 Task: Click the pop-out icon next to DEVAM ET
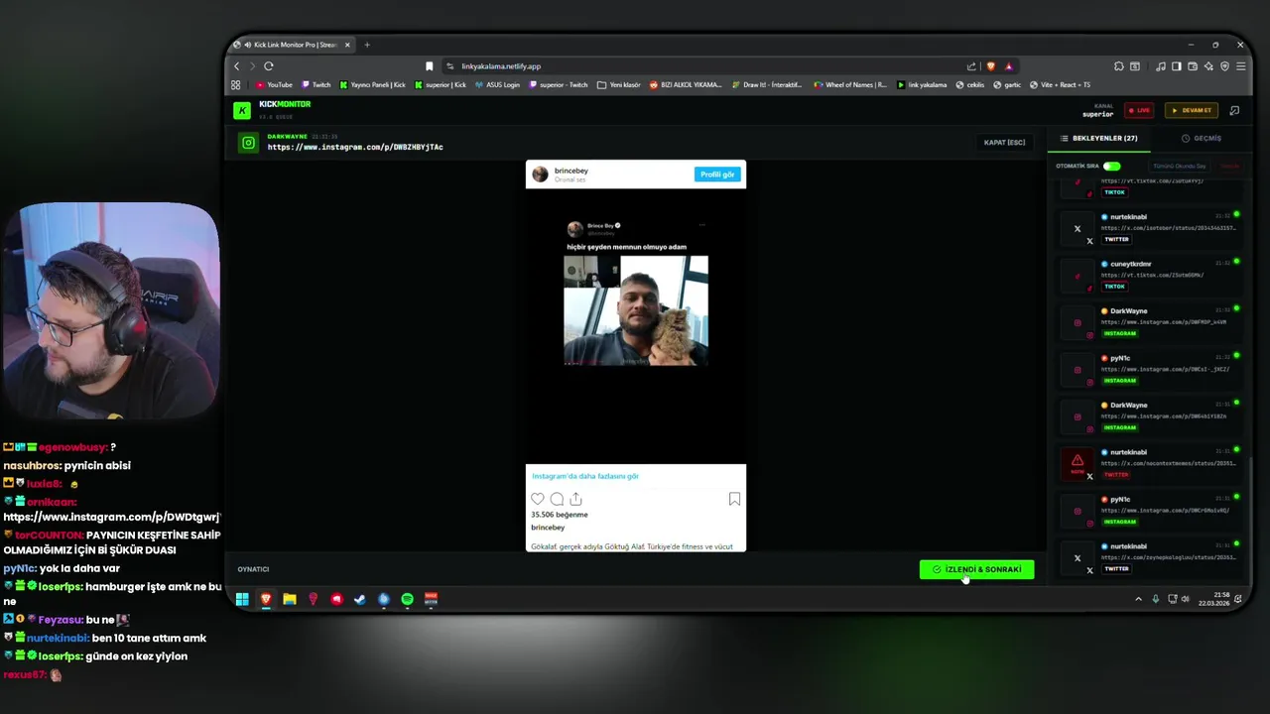[1234, 110]
